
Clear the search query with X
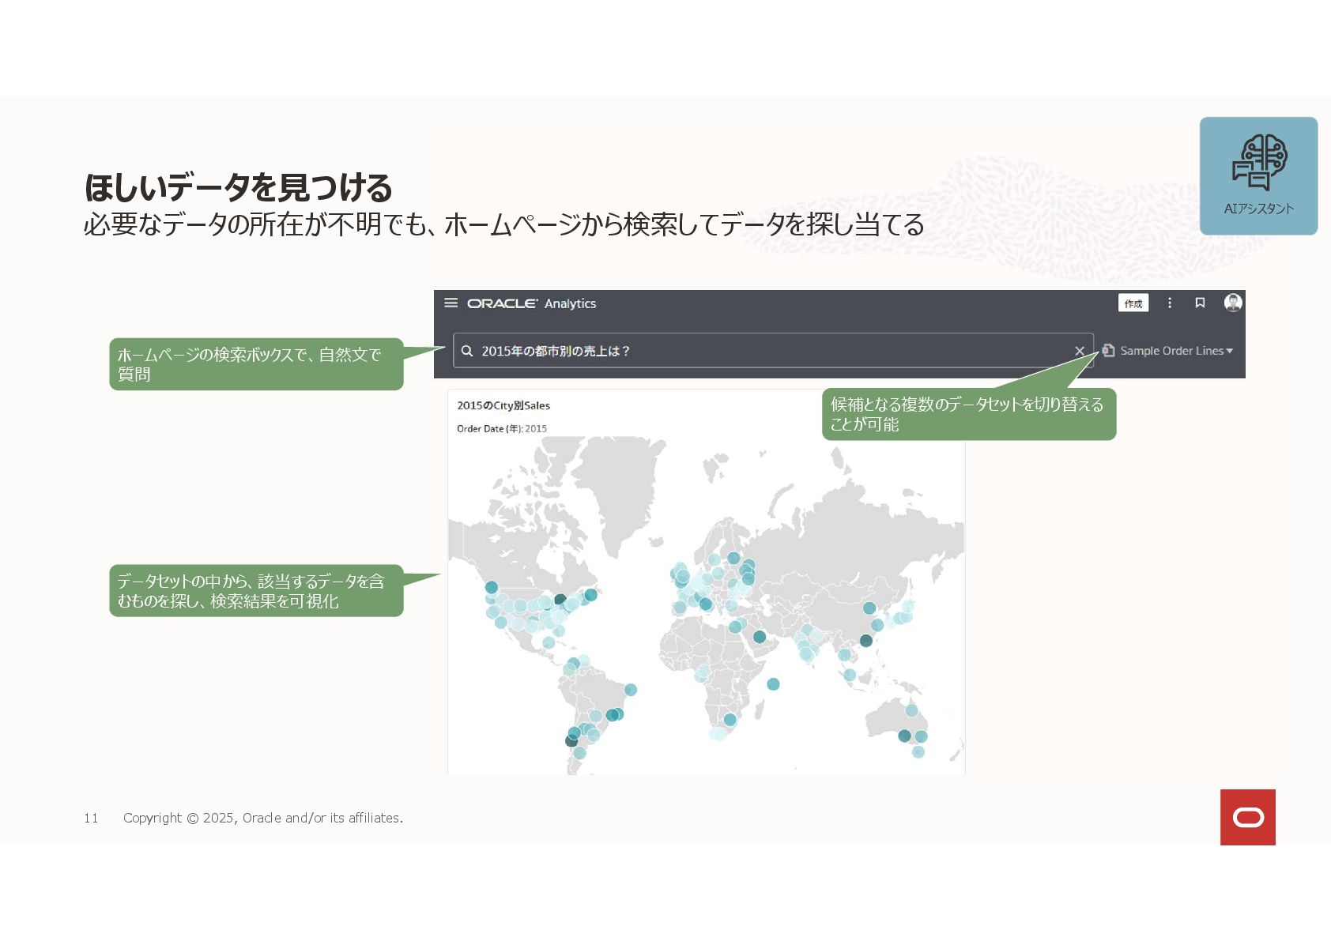1080,351
